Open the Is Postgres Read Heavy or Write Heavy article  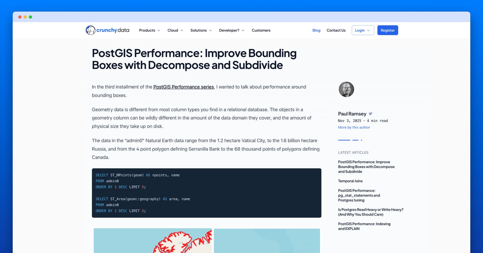tap(371, 212)
